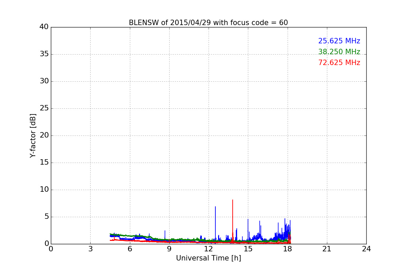The width and height of the screenshot is (407, 271).
Task: Click the x-axis tick label '18'
Action: (288, 249)
